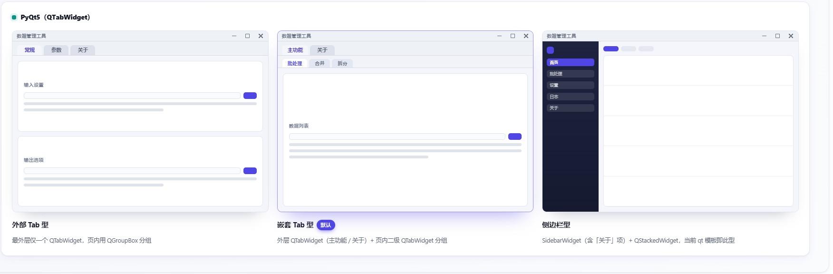Close the 嵌套 Tab 型 mockup window

coord(526,36)
